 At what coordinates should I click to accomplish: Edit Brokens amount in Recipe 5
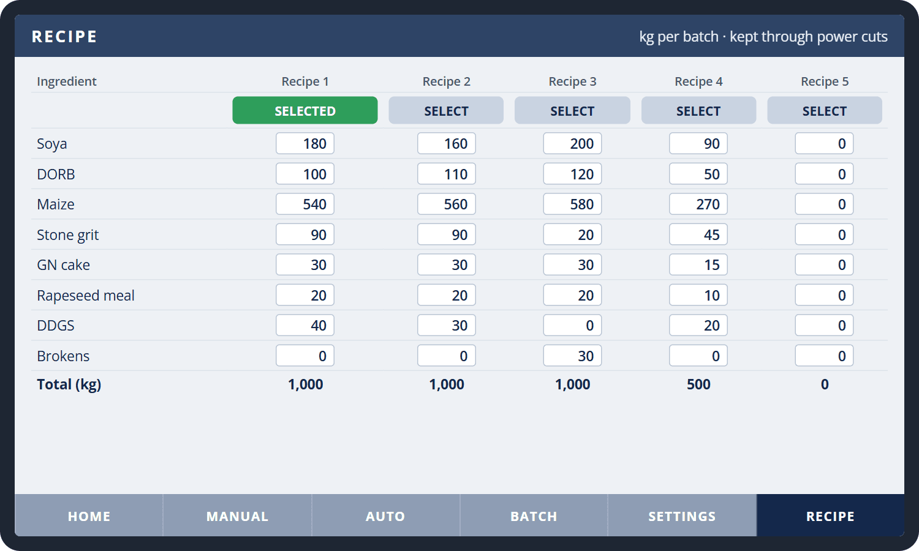coord(825,356)
